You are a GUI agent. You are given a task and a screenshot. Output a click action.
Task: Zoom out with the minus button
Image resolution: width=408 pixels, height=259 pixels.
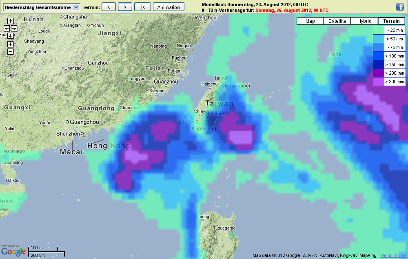click(11, 51)
